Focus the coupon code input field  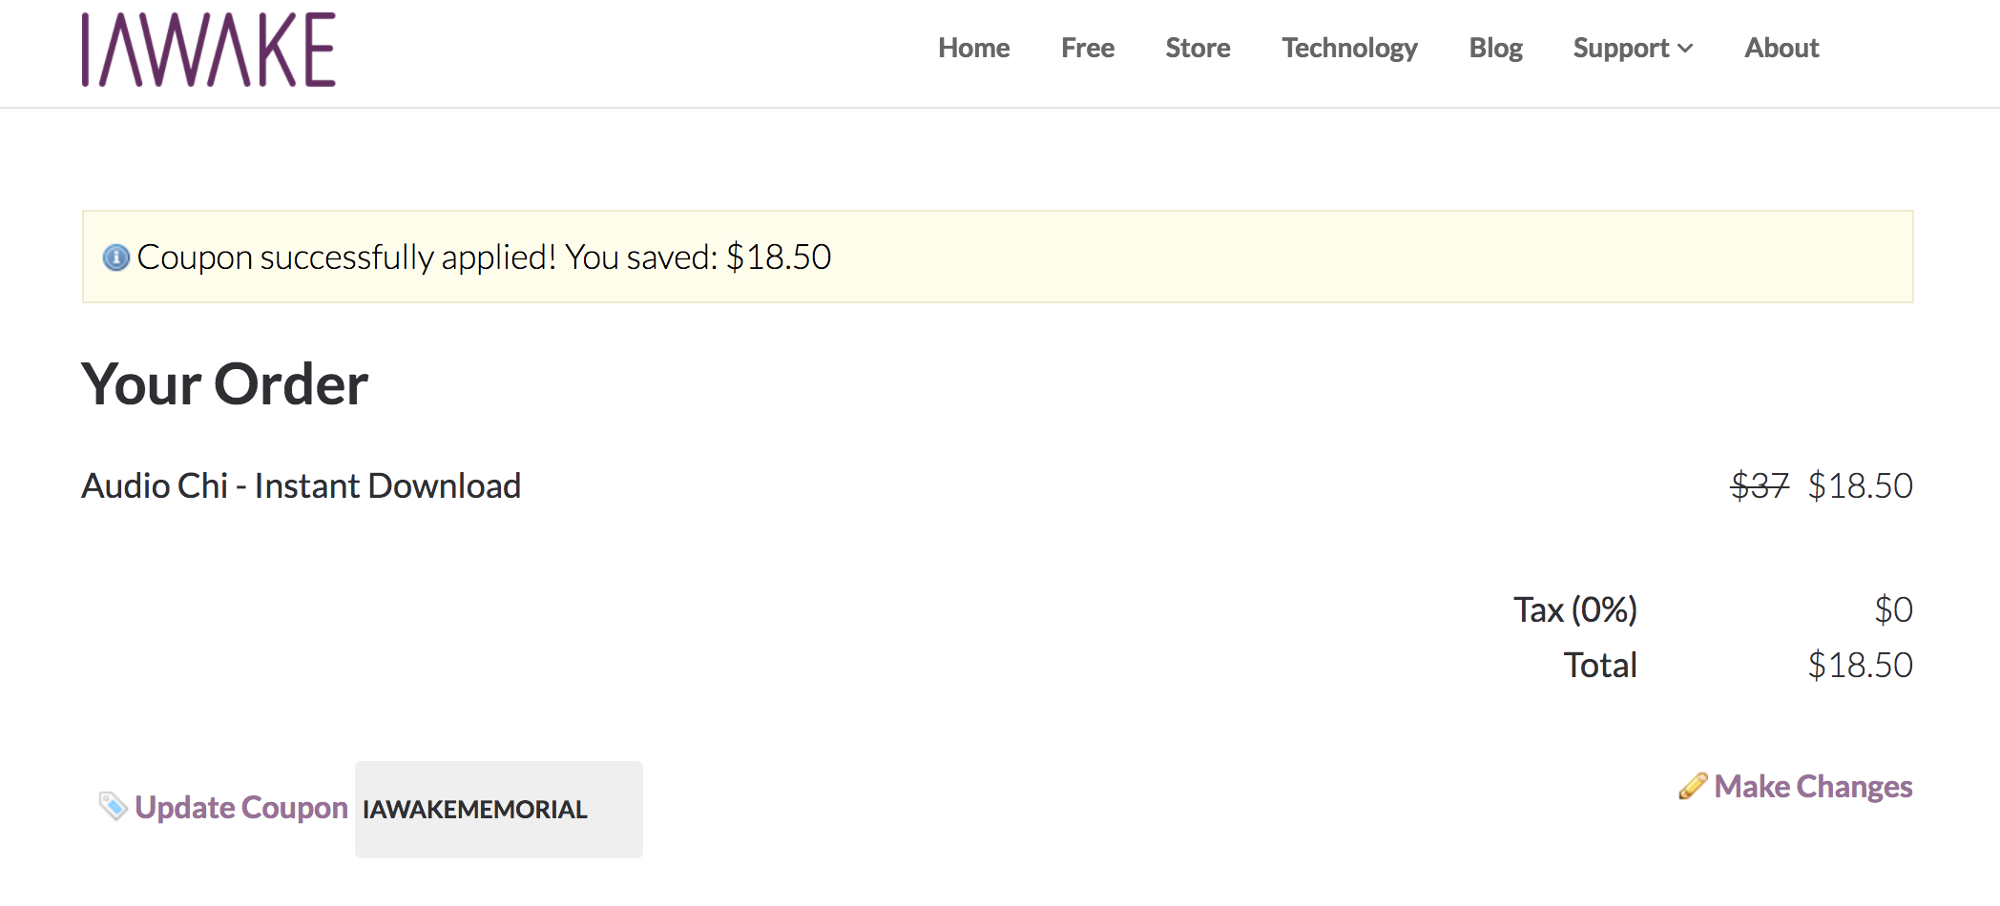tap(499, 810)
